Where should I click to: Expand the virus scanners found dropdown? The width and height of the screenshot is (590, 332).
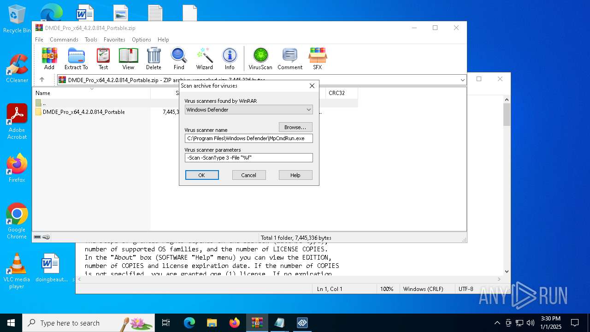[309, 110]
